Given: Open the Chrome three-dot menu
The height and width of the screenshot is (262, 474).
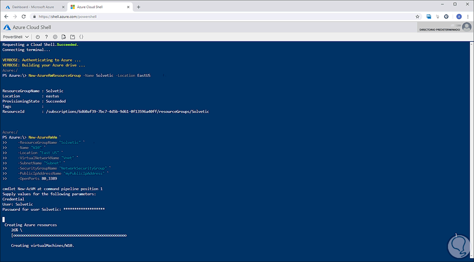Looking at the screenshot, I should coord(468,17).
